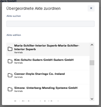This screenshot has width=101, height=107.
Task: Click Vertrieb label below Kim-Schultz-Sudern GmbH
Action: (18, 63)
